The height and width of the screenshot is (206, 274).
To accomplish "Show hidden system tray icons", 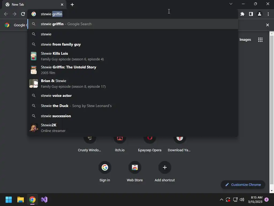I will coord(221,200).
